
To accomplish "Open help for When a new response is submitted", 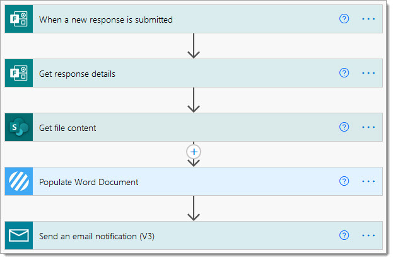I will click(344, 19).
